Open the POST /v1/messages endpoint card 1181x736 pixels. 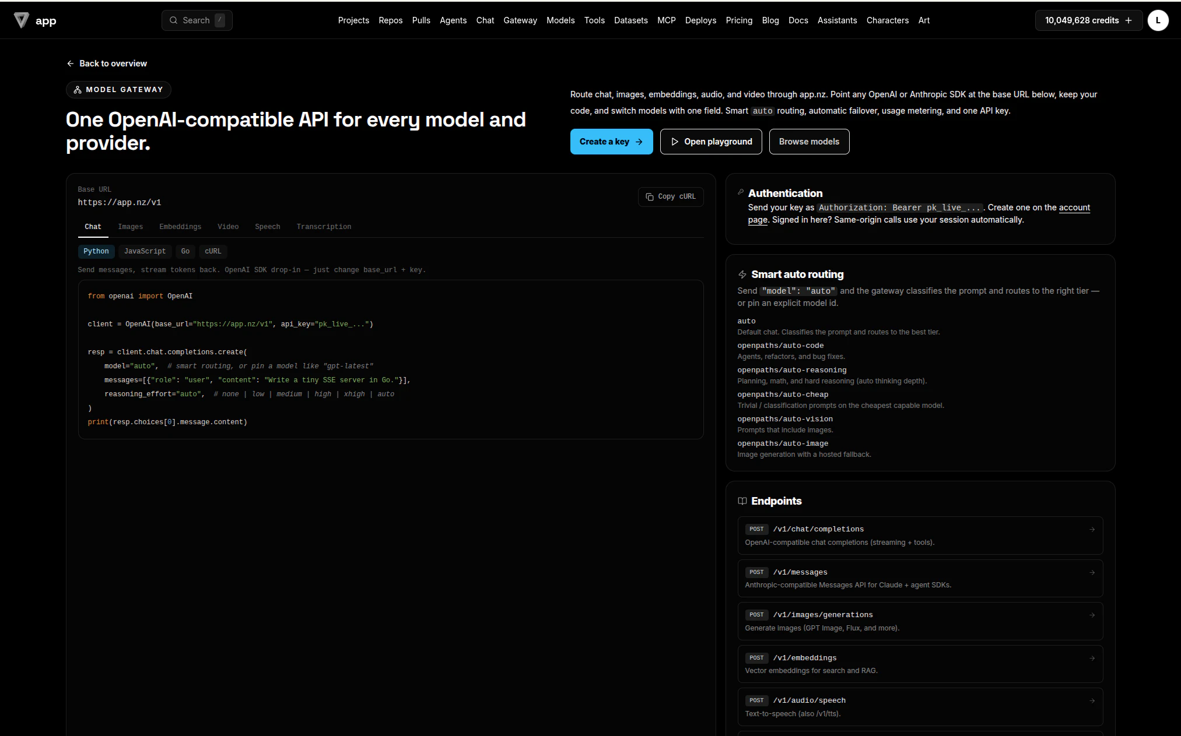point(920,578)
